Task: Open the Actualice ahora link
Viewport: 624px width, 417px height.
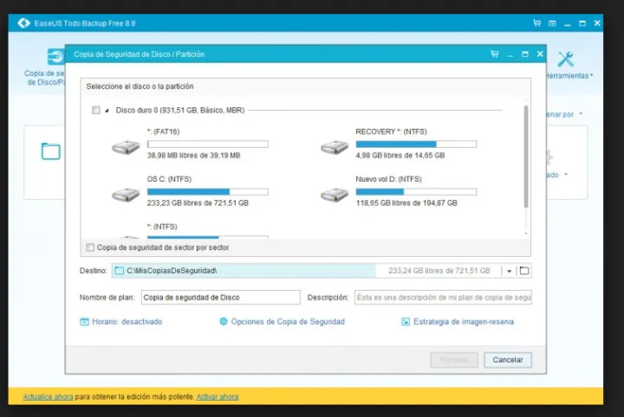Action: click(49, 397)
